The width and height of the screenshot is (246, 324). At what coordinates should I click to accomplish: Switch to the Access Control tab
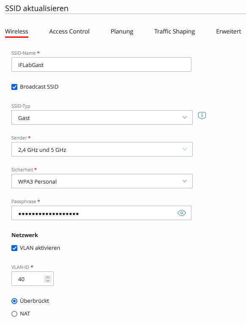click(69, 31)
